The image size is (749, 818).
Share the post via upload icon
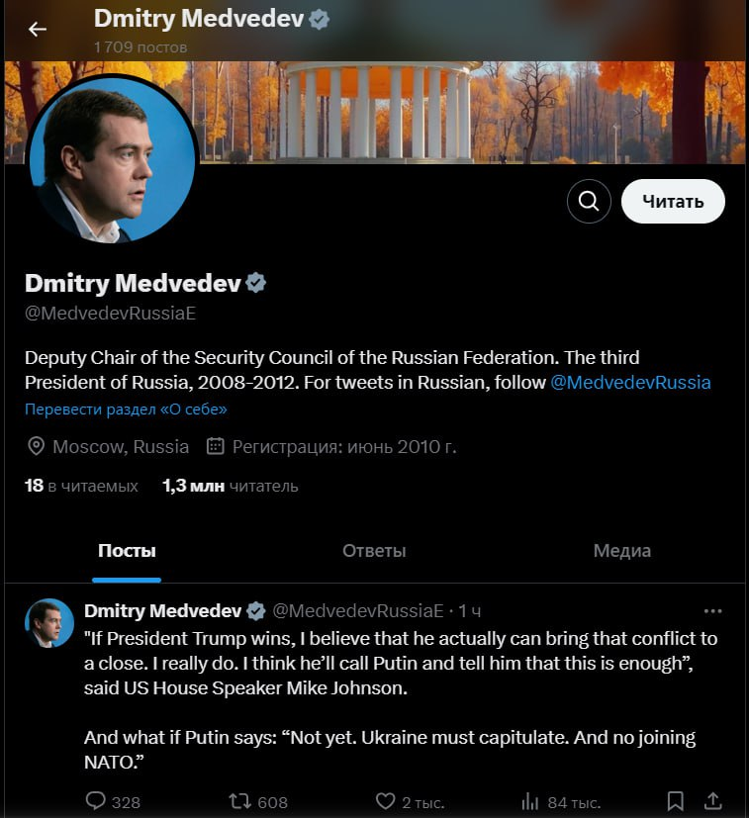[x=711, y=800]
